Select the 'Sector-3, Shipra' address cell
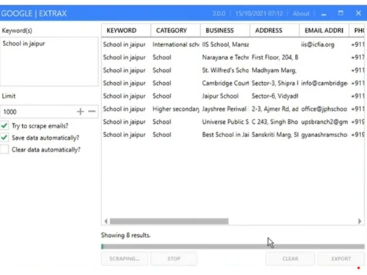 click(x=275, y=83)
